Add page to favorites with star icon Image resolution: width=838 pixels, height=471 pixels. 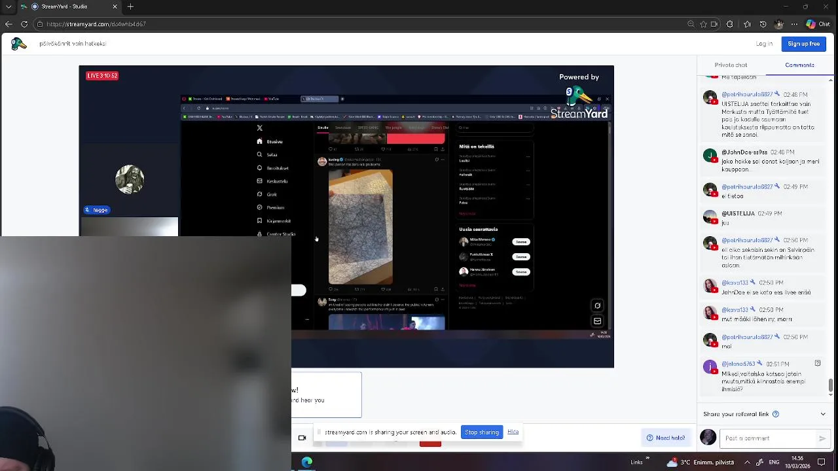[704, 24]
